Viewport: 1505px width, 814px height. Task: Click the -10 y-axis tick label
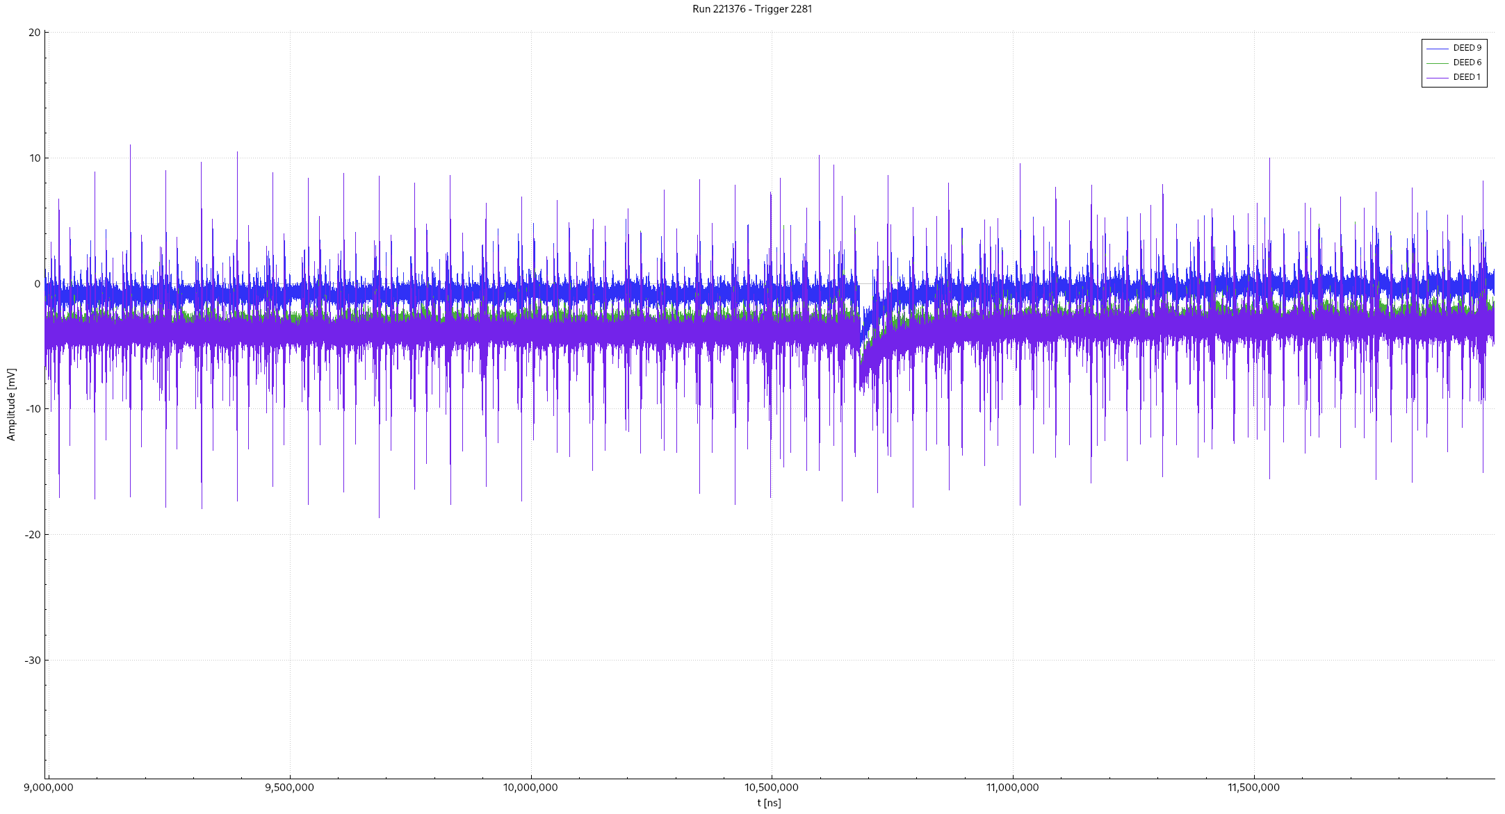[33, 409]
